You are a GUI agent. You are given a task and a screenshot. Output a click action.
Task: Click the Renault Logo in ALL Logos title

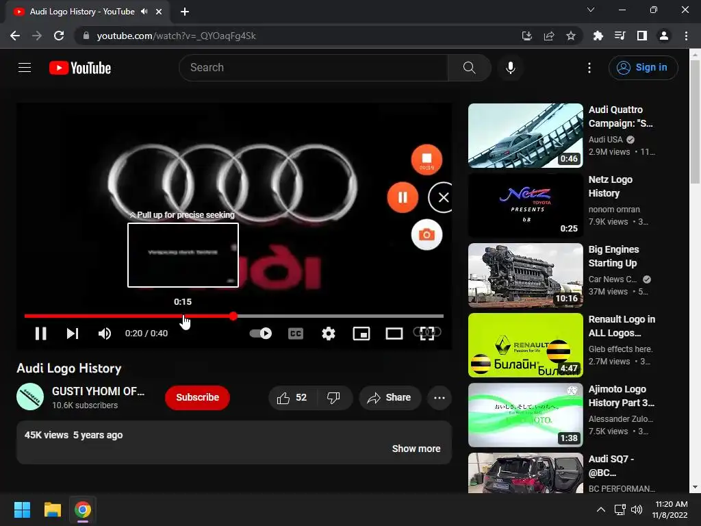(x=622, y=326)
